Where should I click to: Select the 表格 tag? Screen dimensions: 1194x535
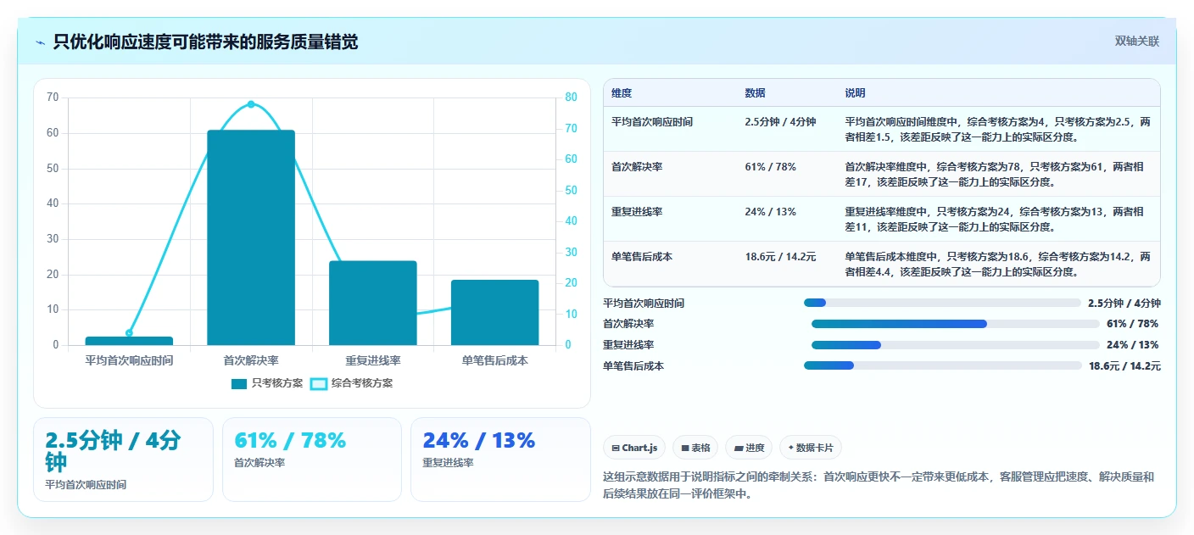pyautogui.click(x=695, y=448)
